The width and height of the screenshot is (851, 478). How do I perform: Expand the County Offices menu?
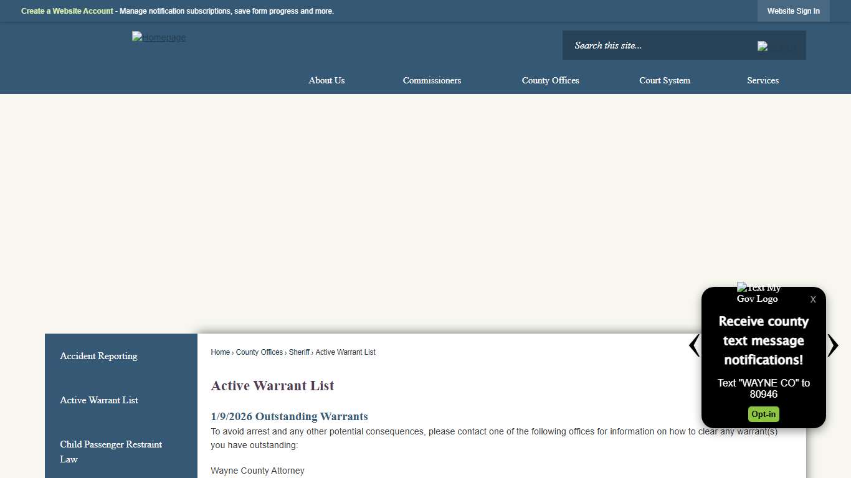coord(550,80)
